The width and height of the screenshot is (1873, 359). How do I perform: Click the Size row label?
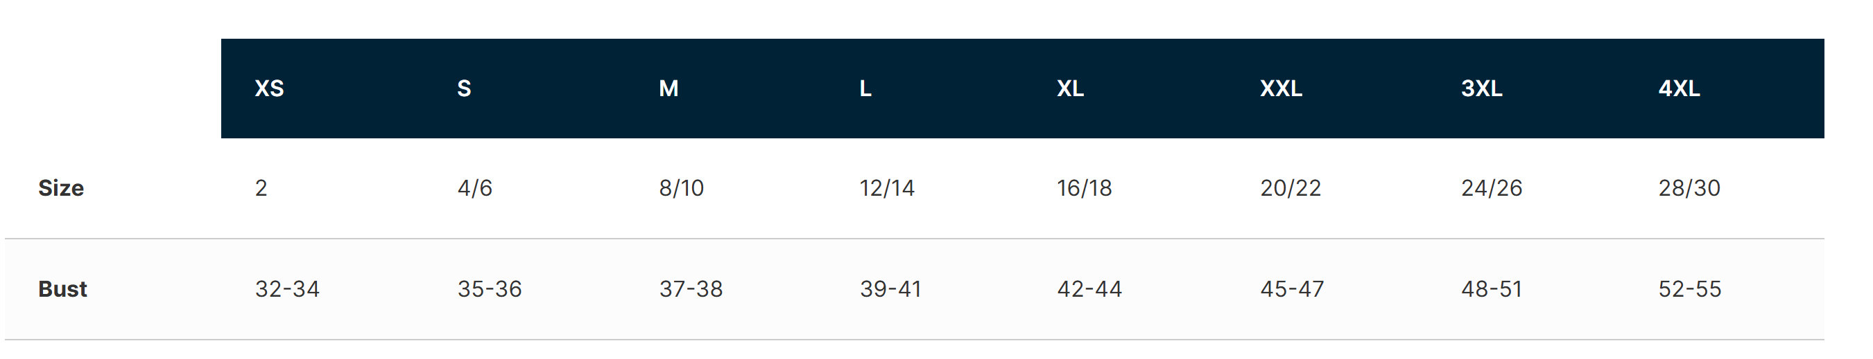(x=61, y=188)
